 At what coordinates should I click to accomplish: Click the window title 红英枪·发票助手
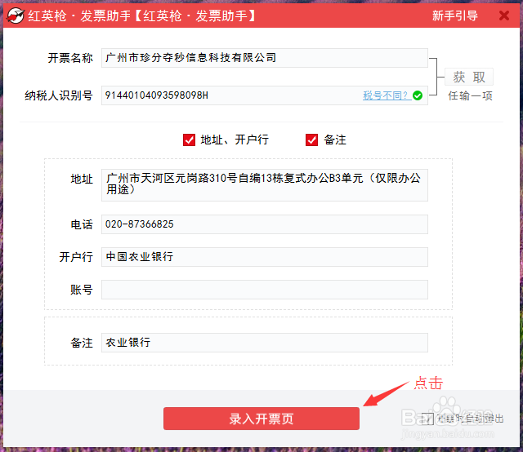click(141, 16)
